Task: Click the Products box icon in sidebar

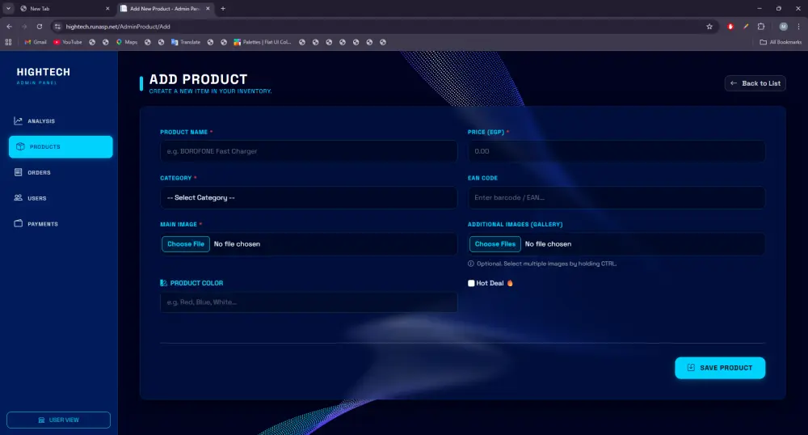Action: tap(20, 146)
